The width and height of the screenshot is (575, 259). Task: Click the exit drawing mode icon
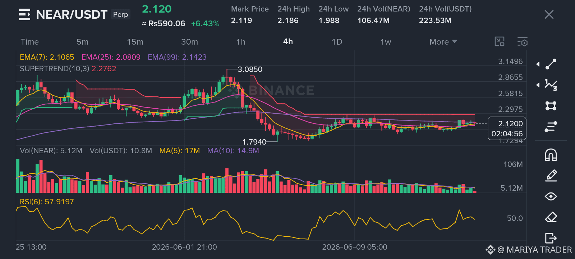point(551,238)
